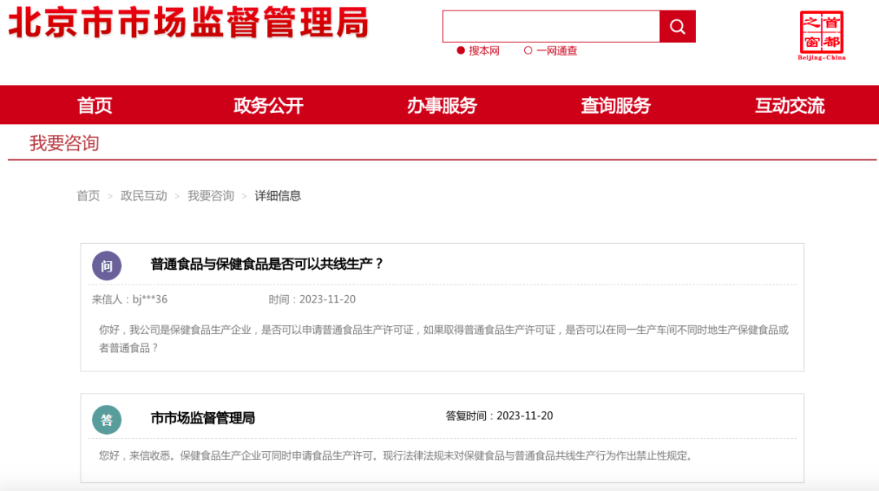Click the question body paragraph starting 你好，我公司
The height and width of the screenshot is (491, 879).
(x=444, y=339)
